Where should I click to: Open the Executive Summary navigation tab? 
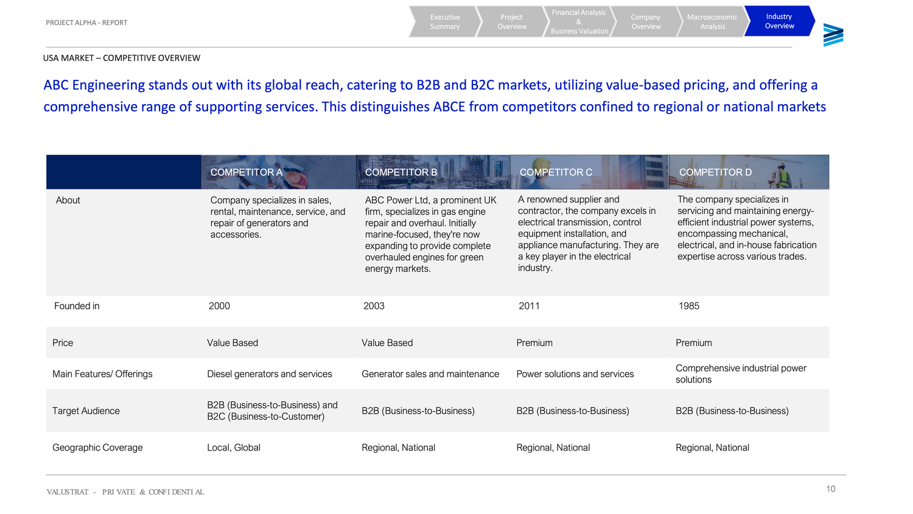[x=444, y=22]
